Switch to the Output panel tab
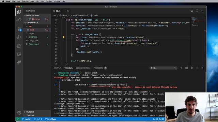The width and height of the screenshot is (218, 122). pos(58,68)
